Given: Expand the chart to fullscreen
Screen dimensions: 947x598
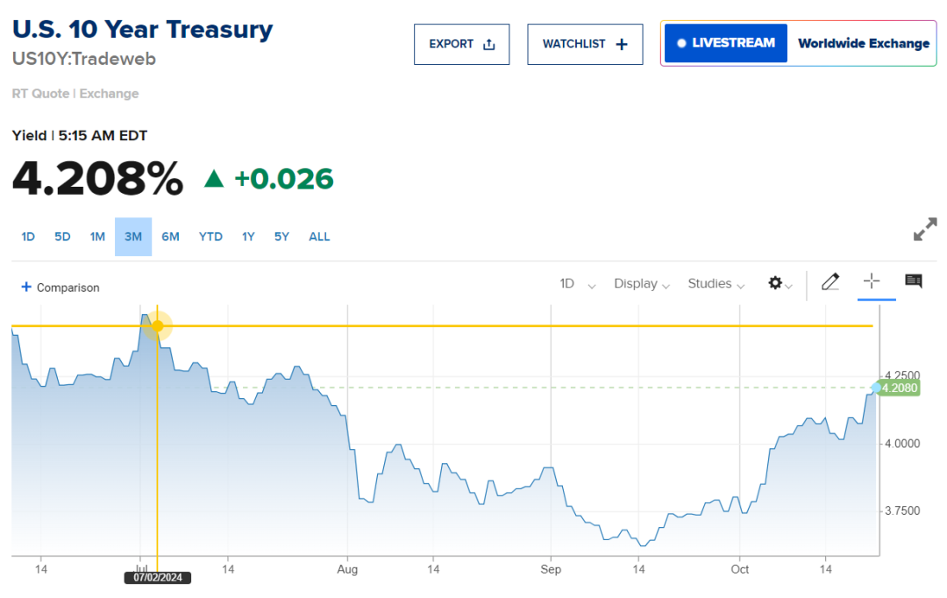Looking at the screenshot, I should (x=924, y=230).
